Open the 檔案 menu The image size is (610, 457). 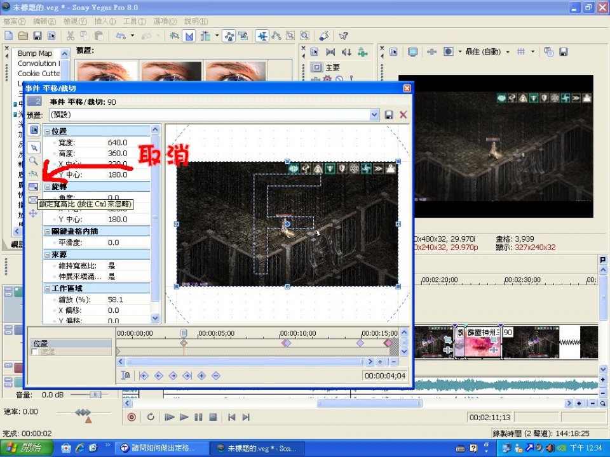tap(14, 21)
